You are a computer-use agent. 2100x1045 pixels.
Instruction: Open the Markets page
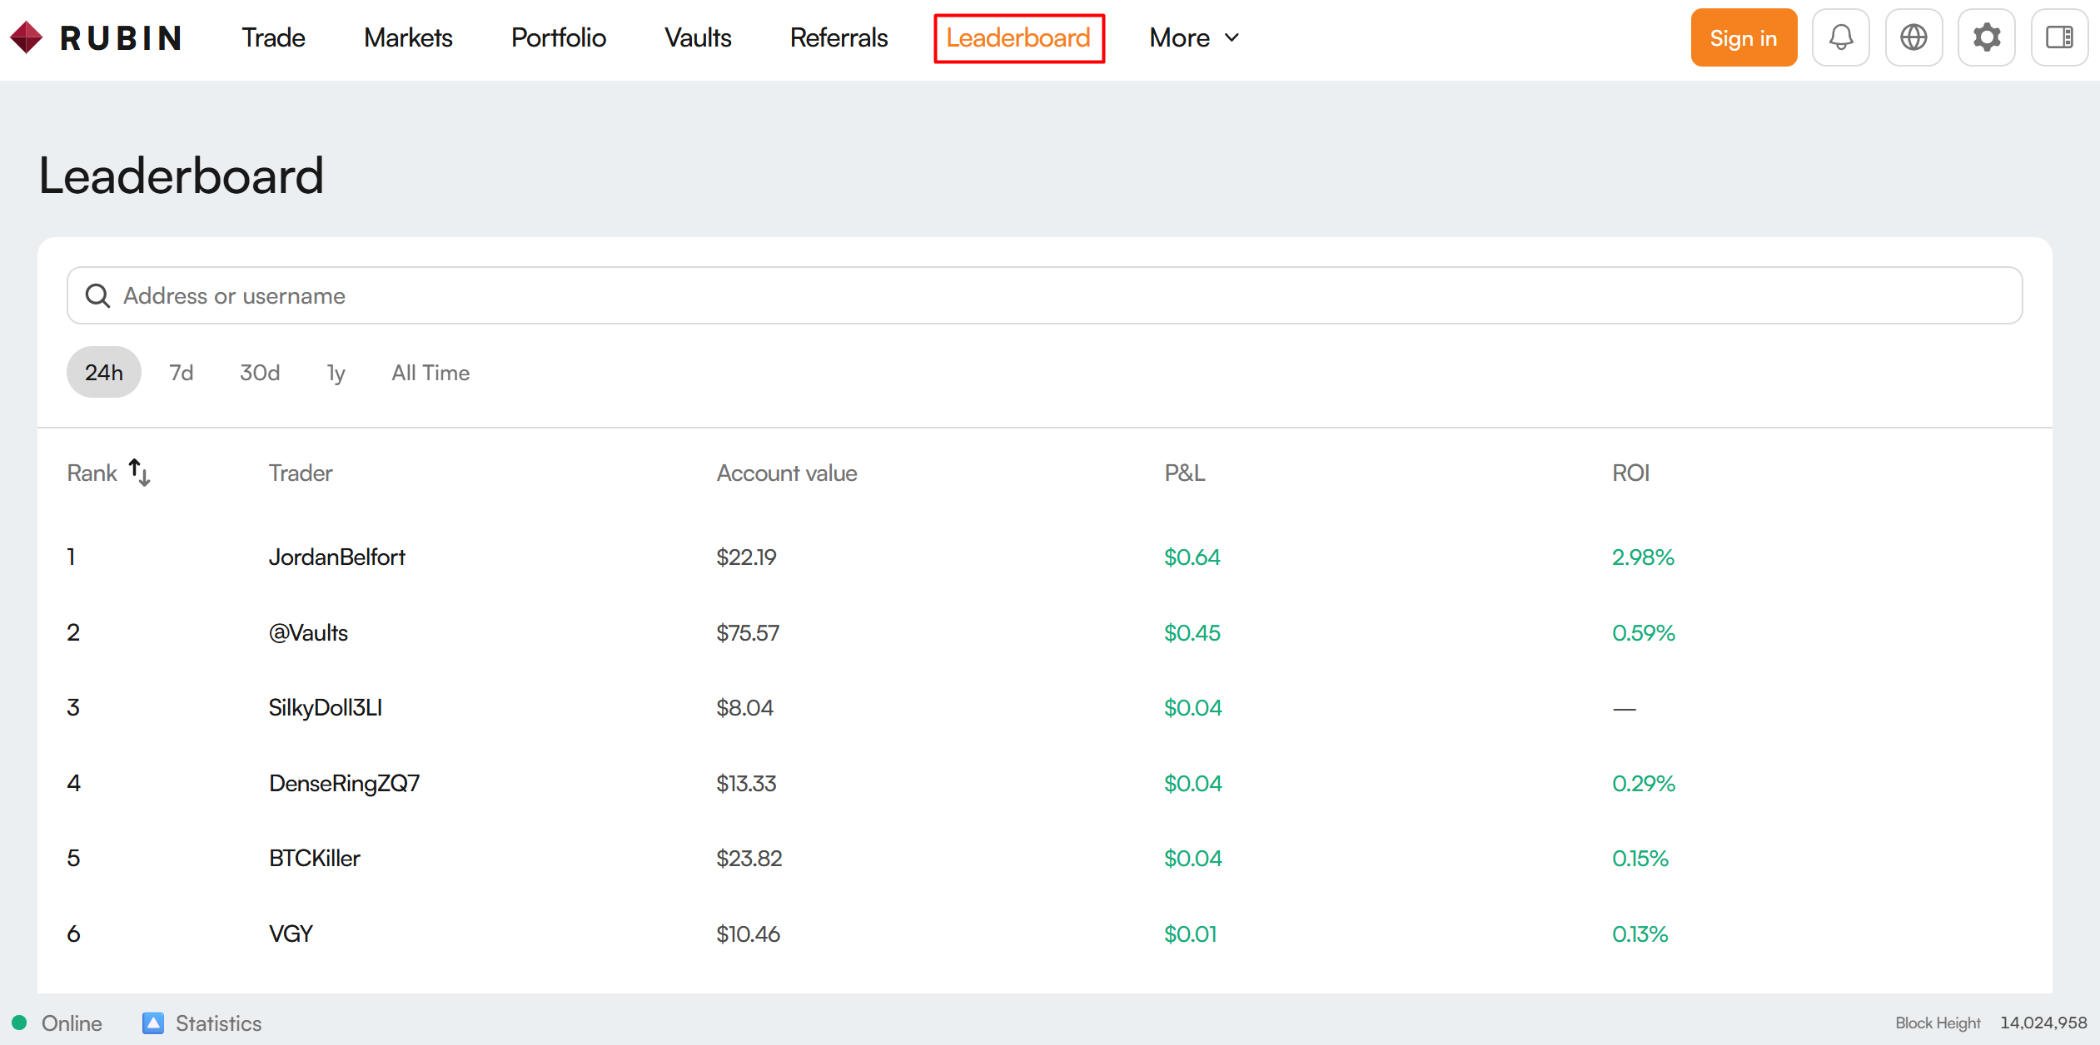pos(408,38)
